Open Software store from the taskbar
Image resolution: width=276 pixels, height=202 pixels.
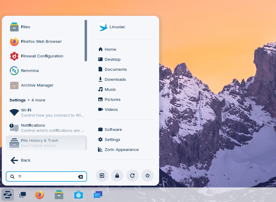pyautogui.click(x=79, y=195)
